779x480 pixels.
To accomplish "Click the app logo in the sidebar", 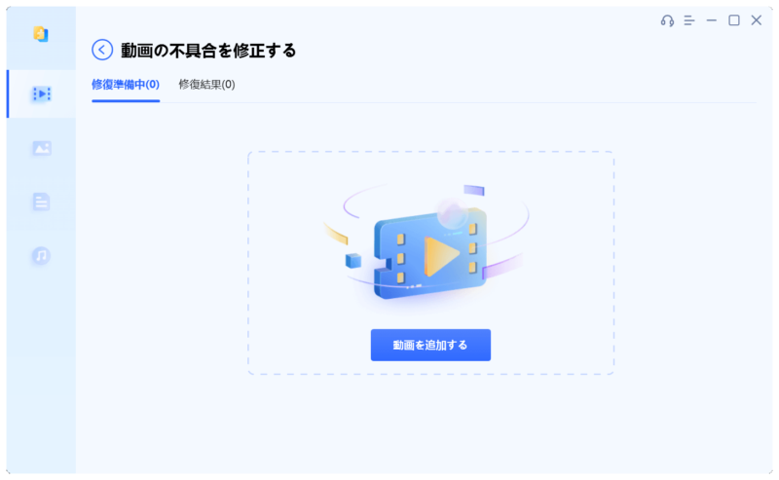I will point(41,34).
